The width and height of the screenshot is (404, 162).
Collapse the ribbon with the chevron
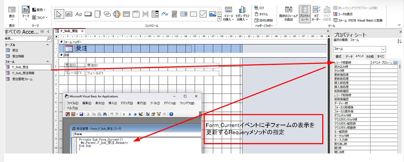coord(399,25)
